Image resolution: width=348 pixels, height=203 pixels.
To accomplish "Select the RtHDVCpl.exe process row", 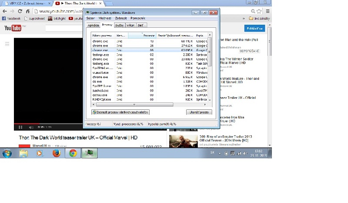I will tap(149, 99).
